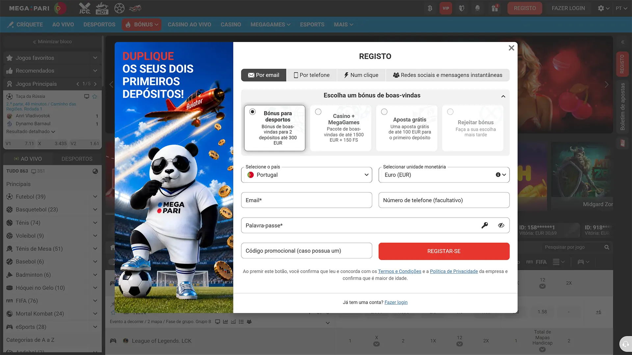Select DESPORTOS sidebar tab

pos(77,159)
